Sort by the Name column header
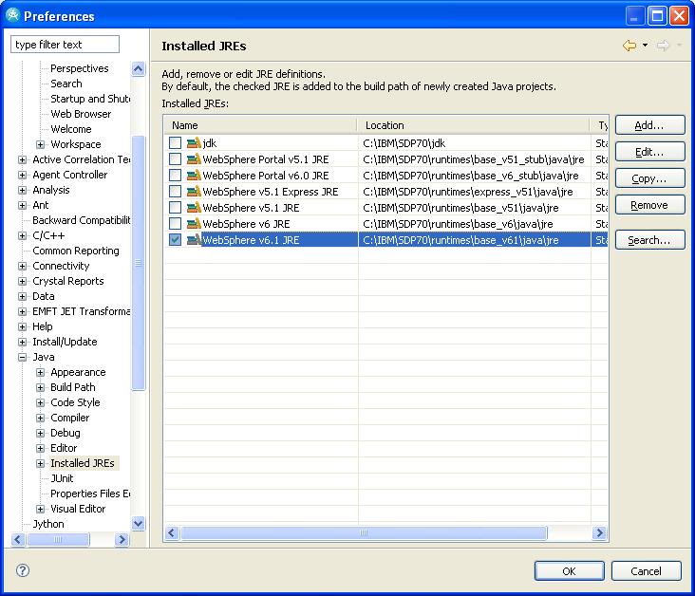 (x=260, y=125)
